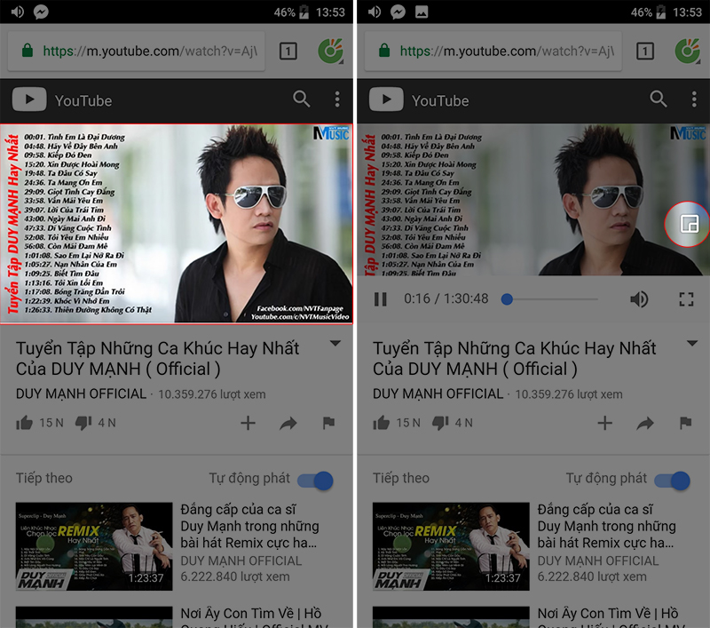The width and height of the screenshot is (710, 628).
Task: Share the video in right screenshot
Action: [645, 423]
